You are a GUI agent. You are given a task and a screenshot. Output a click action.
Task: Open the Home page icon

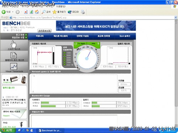[x=37, y=12]
